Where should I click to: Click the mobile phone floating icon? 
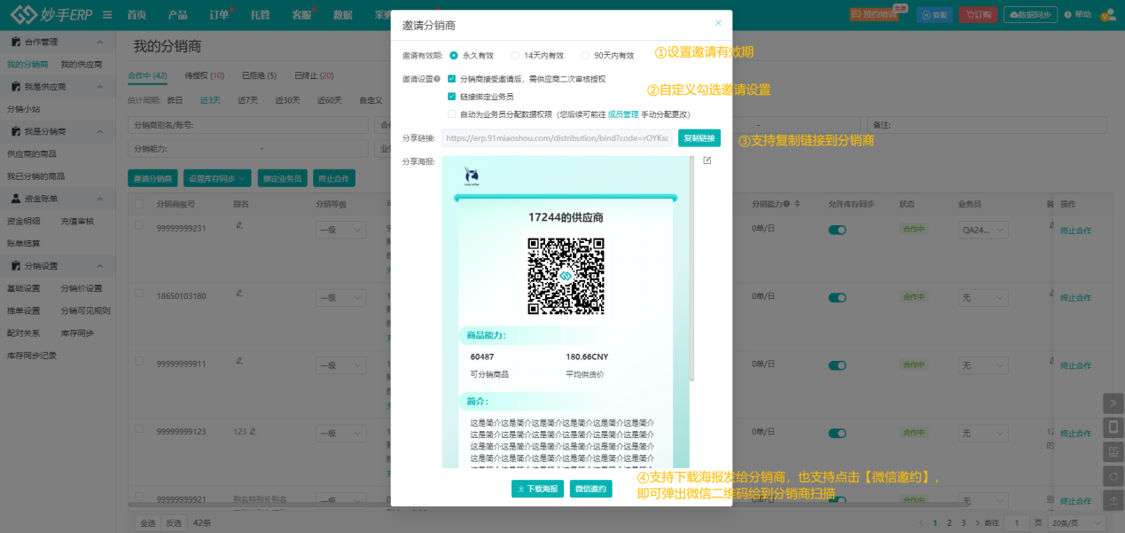click(x=1113, y=427)
